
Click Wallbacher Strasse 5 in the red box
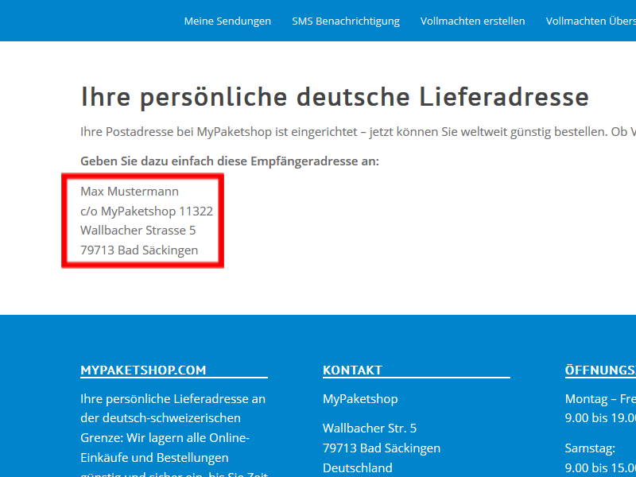click(x=138, y=231)
